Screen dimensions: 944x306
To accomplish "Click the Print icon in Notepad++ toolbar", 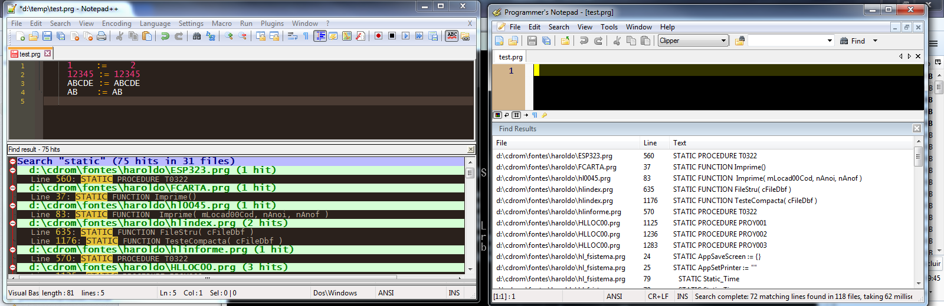I will tap(101, 36).
